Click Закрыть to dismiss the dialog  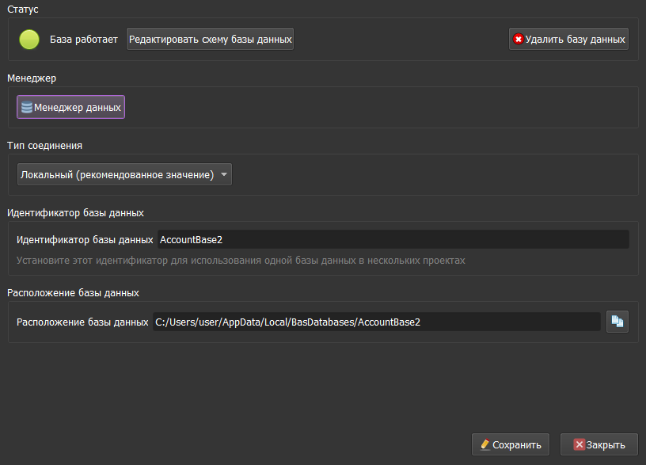point(598,444)
